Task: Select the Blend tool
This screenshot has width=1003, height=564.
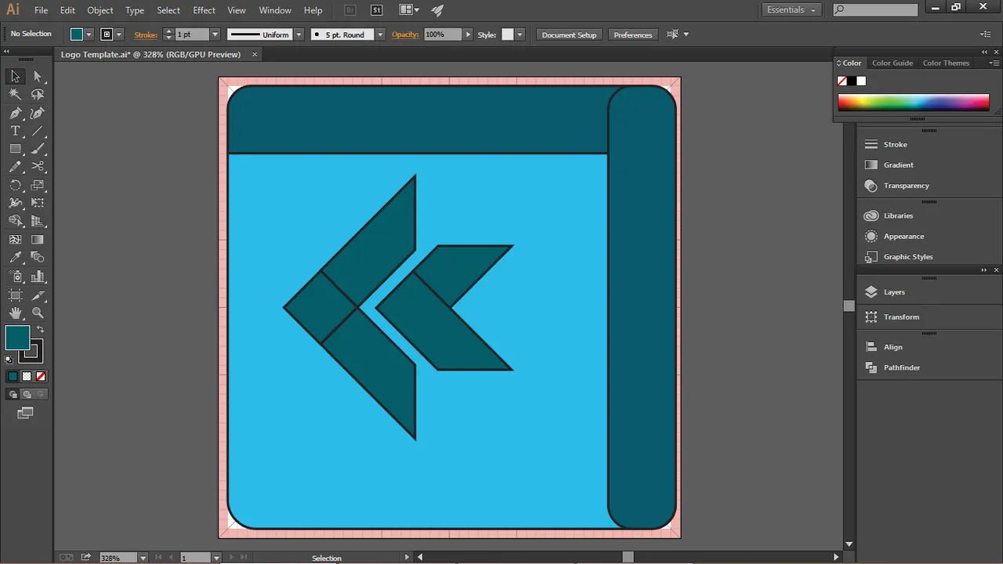Action: pyautogui.click(x=38, y=258)
